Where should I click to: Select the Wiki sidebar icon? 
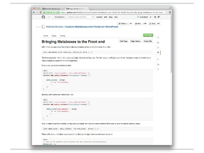(158, 52)
